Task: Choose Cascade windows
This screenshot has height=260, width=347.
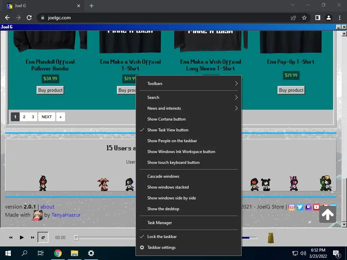Action: [x=188, y=176]
